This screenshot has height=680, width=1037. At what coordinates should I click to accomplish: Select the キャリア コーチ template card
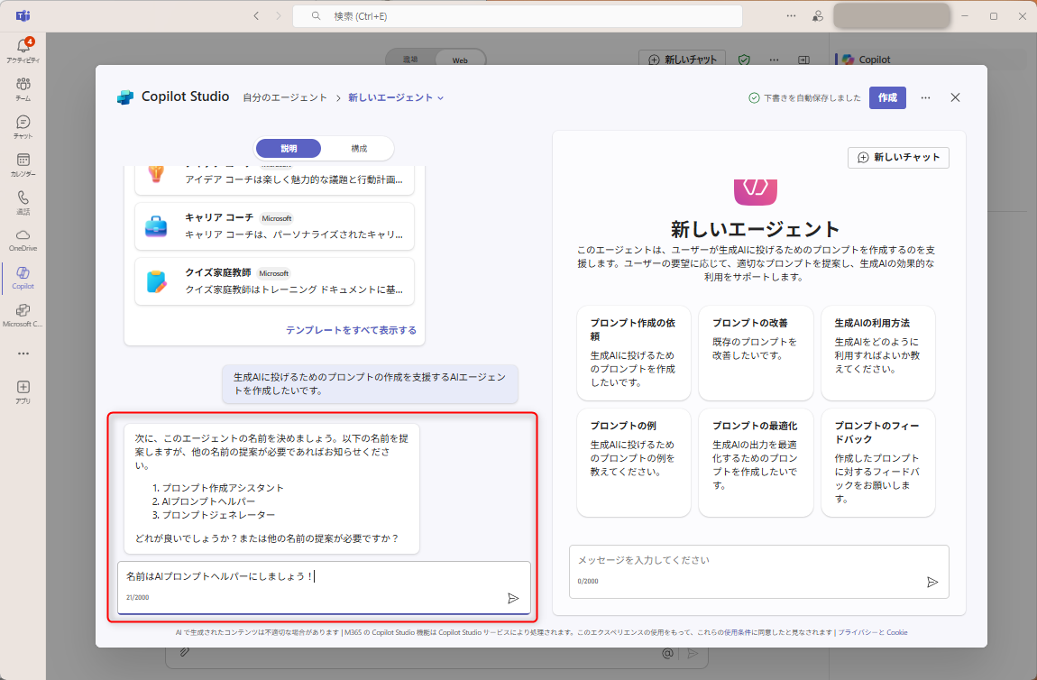pyautogui.click(x=274, y=226)
